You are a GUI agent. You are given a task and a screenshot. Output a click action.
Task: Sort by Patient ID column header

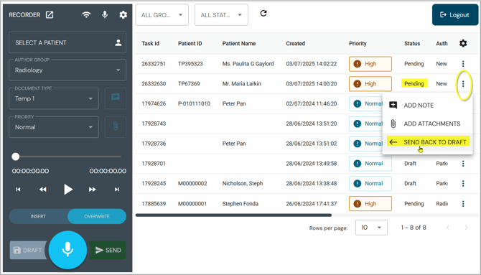pyautogui.click(x=190, y=43)
